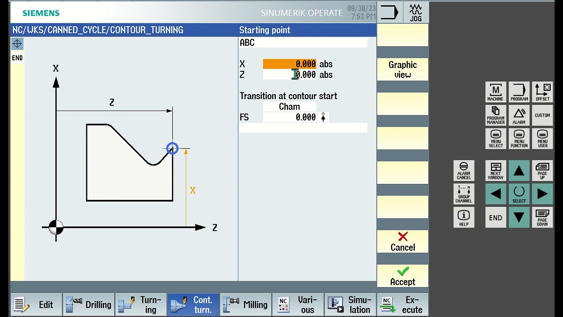563x317 pixels.
Task: Click the PAGE DOWN key
Action: [542, 217]
